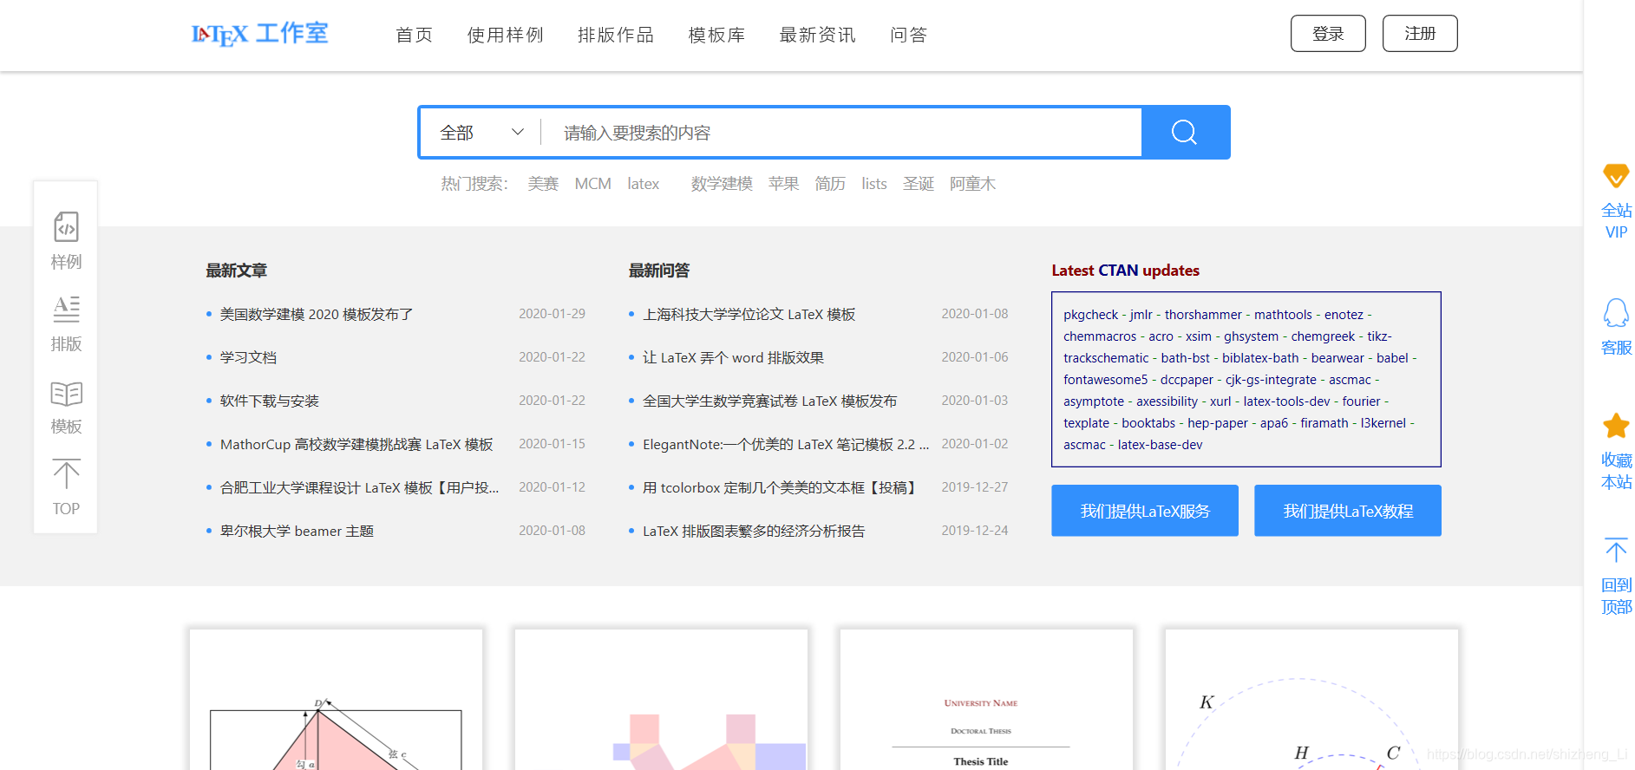Click the fontawesome5 CTAN package link
1635x770 pixels.
click(1105, 380)
